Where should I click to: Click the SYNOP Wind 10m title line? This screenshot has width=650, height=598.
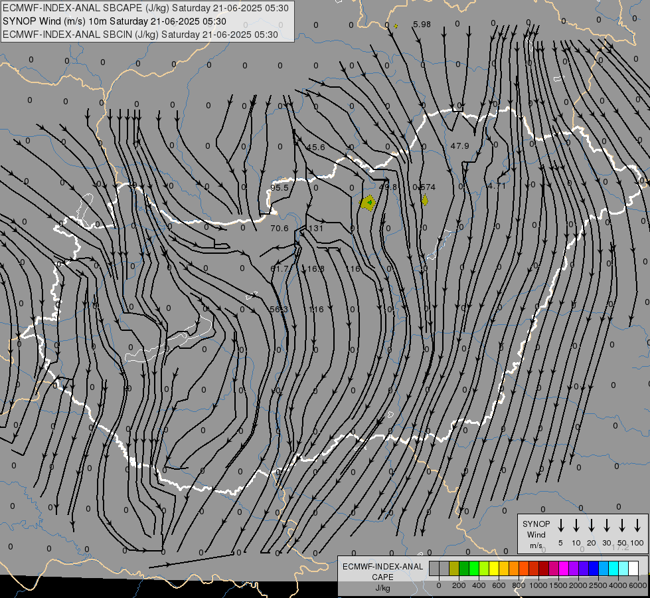click(114, 21)
